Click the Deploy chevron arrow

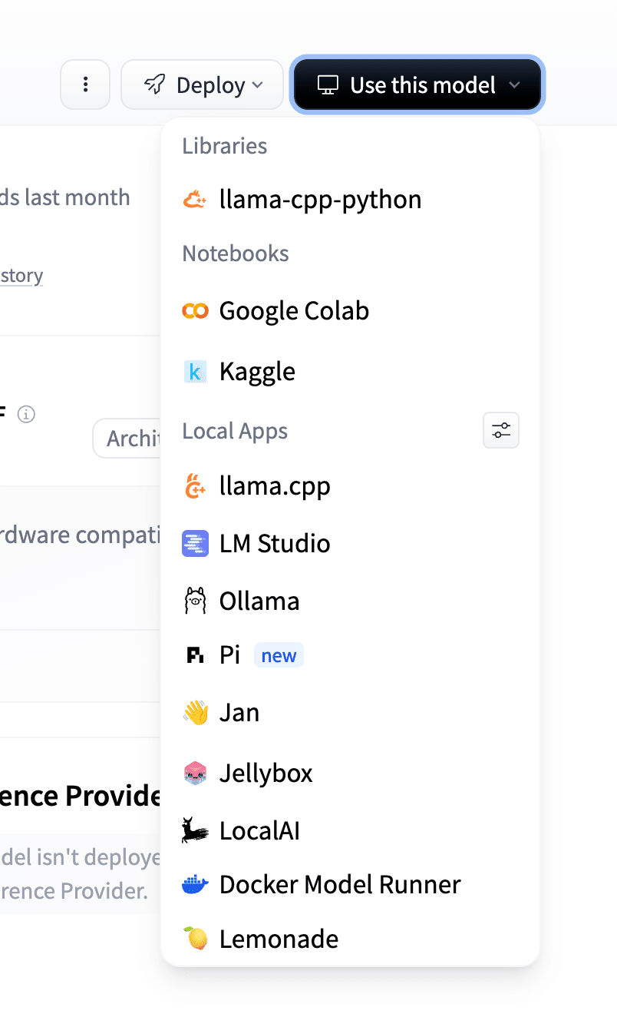(x=258, y=84)
